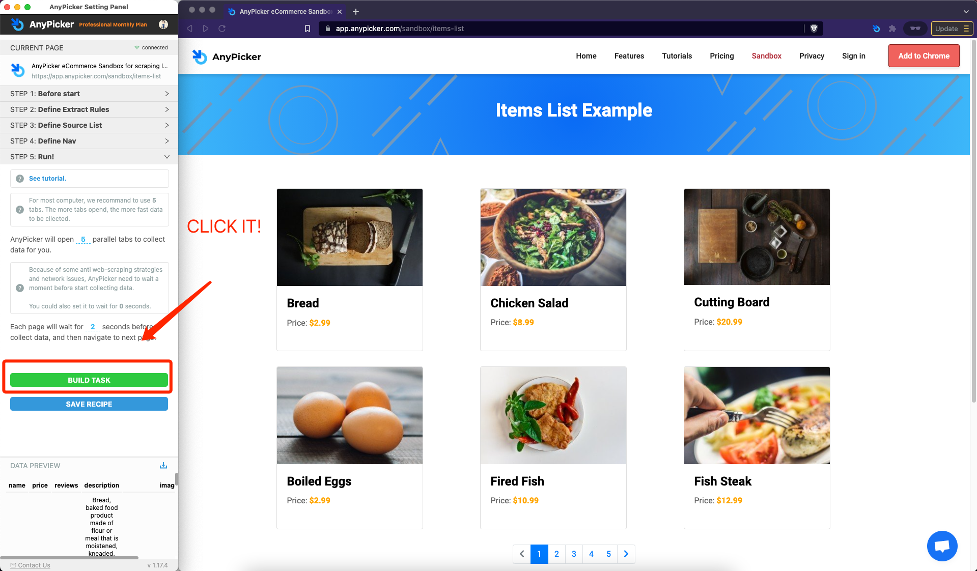Click the bookmark icon in address bar
The width and height of the screenshot is (977, 571).
(x=308, y=28)
